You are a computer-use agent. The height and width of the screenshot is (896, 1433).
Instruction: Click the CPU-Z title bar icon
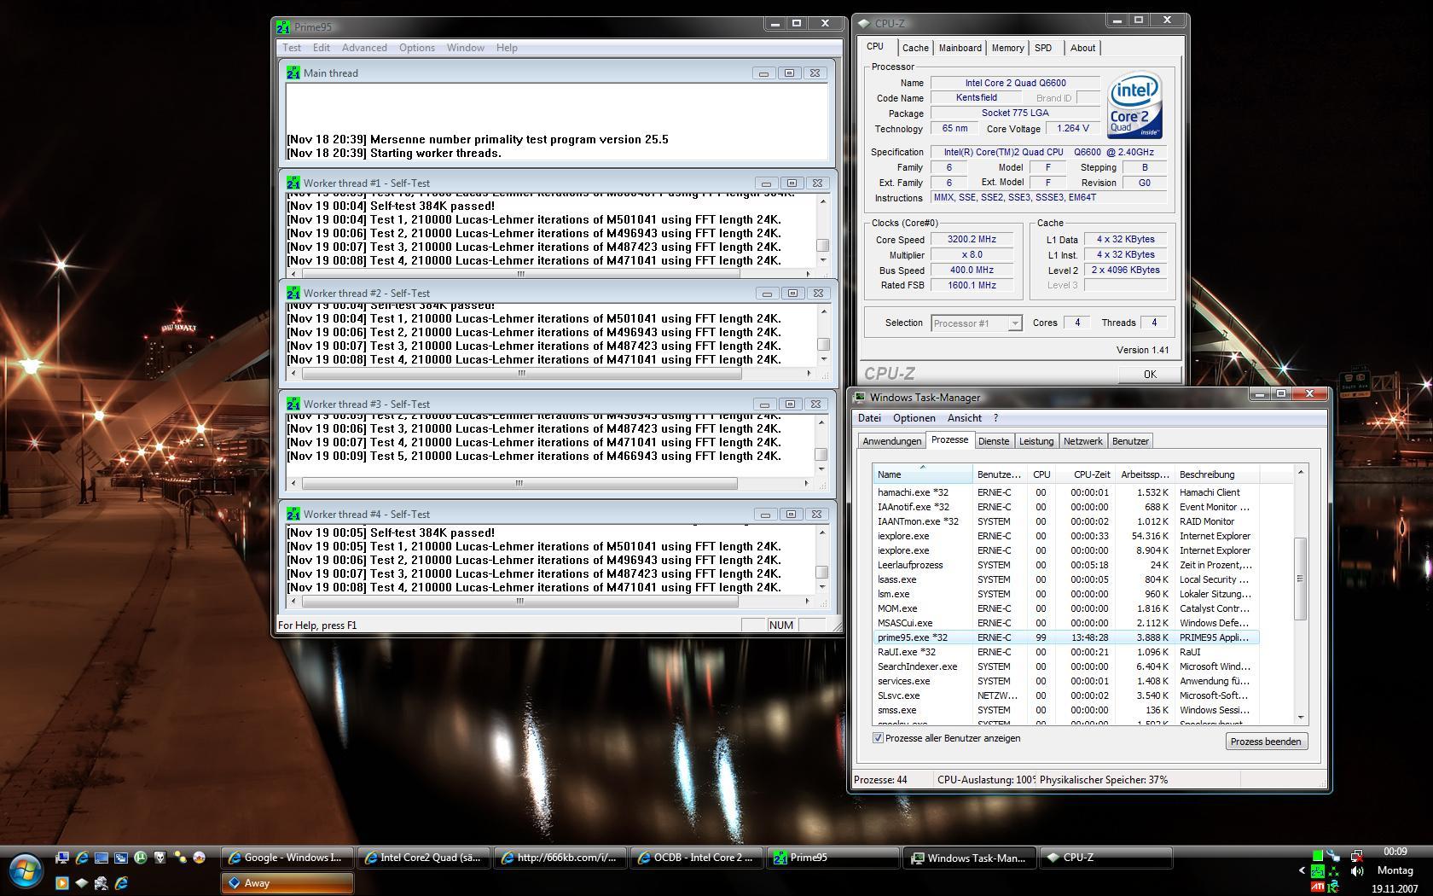[x=864, y=23]
